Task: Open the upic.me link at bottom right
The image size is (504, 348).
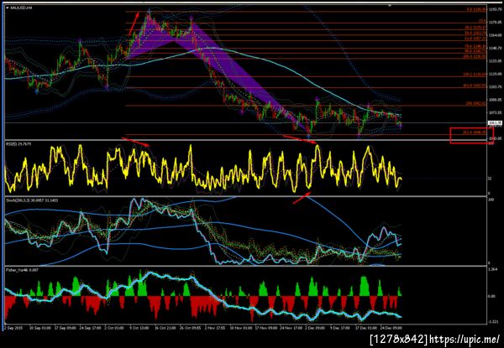Action: point(465,339)
